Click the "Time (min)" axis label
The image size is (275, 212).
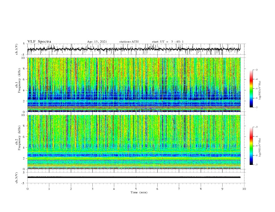click(139, 192)
